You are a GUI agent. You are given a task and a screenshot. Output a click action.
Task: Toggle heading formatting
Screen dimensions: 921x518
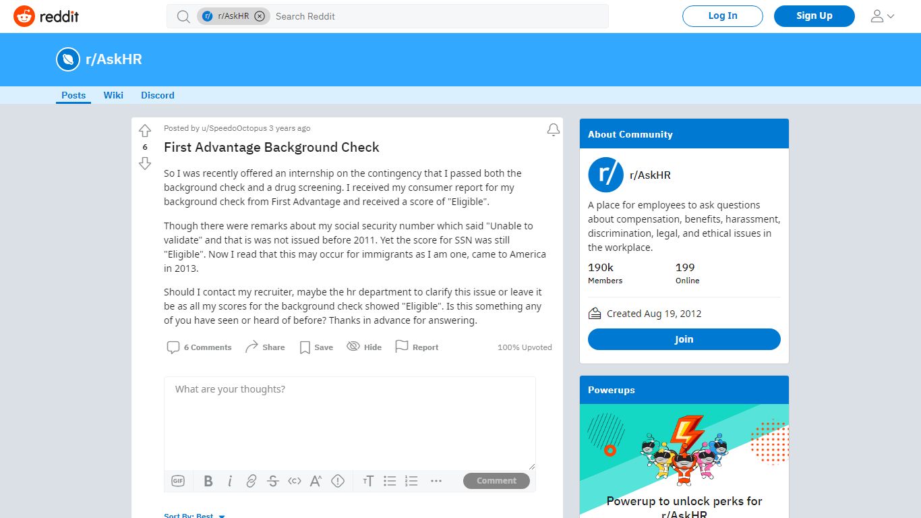click(368, 481)
